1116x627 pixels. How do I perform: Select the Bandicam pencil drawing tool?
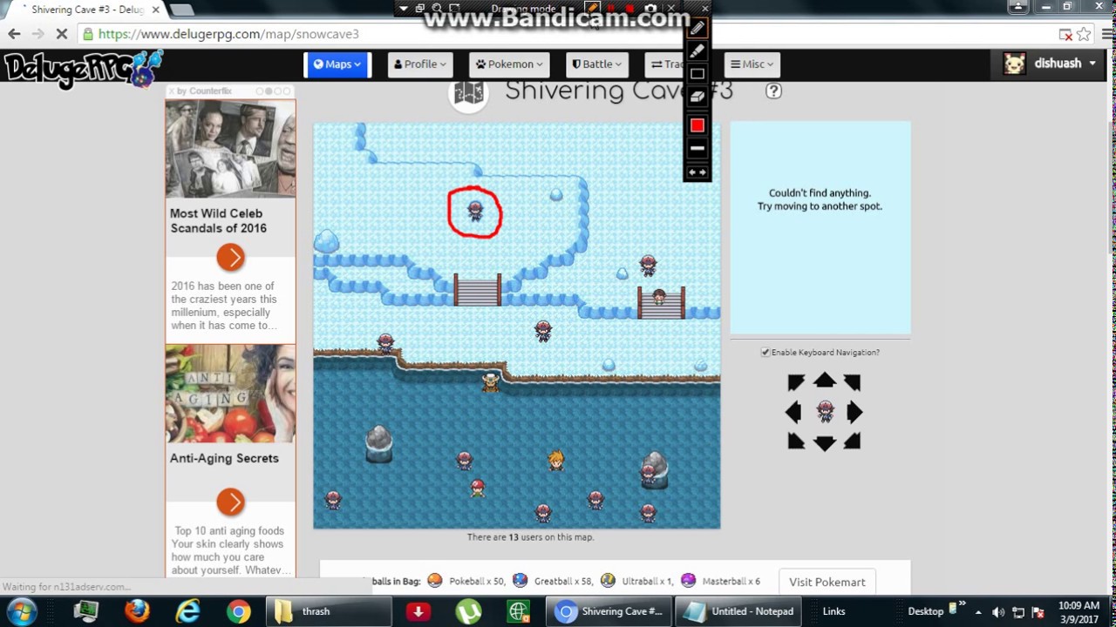click(697, 29)
